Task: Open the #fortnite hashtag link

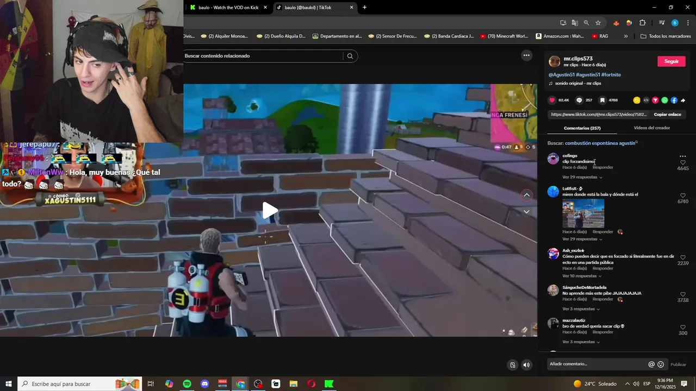Action: 611,74
